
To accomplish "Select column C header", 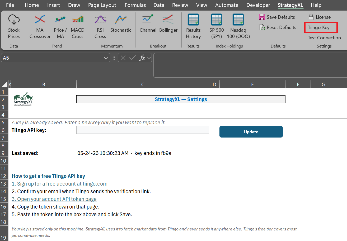I will (143, 84).
